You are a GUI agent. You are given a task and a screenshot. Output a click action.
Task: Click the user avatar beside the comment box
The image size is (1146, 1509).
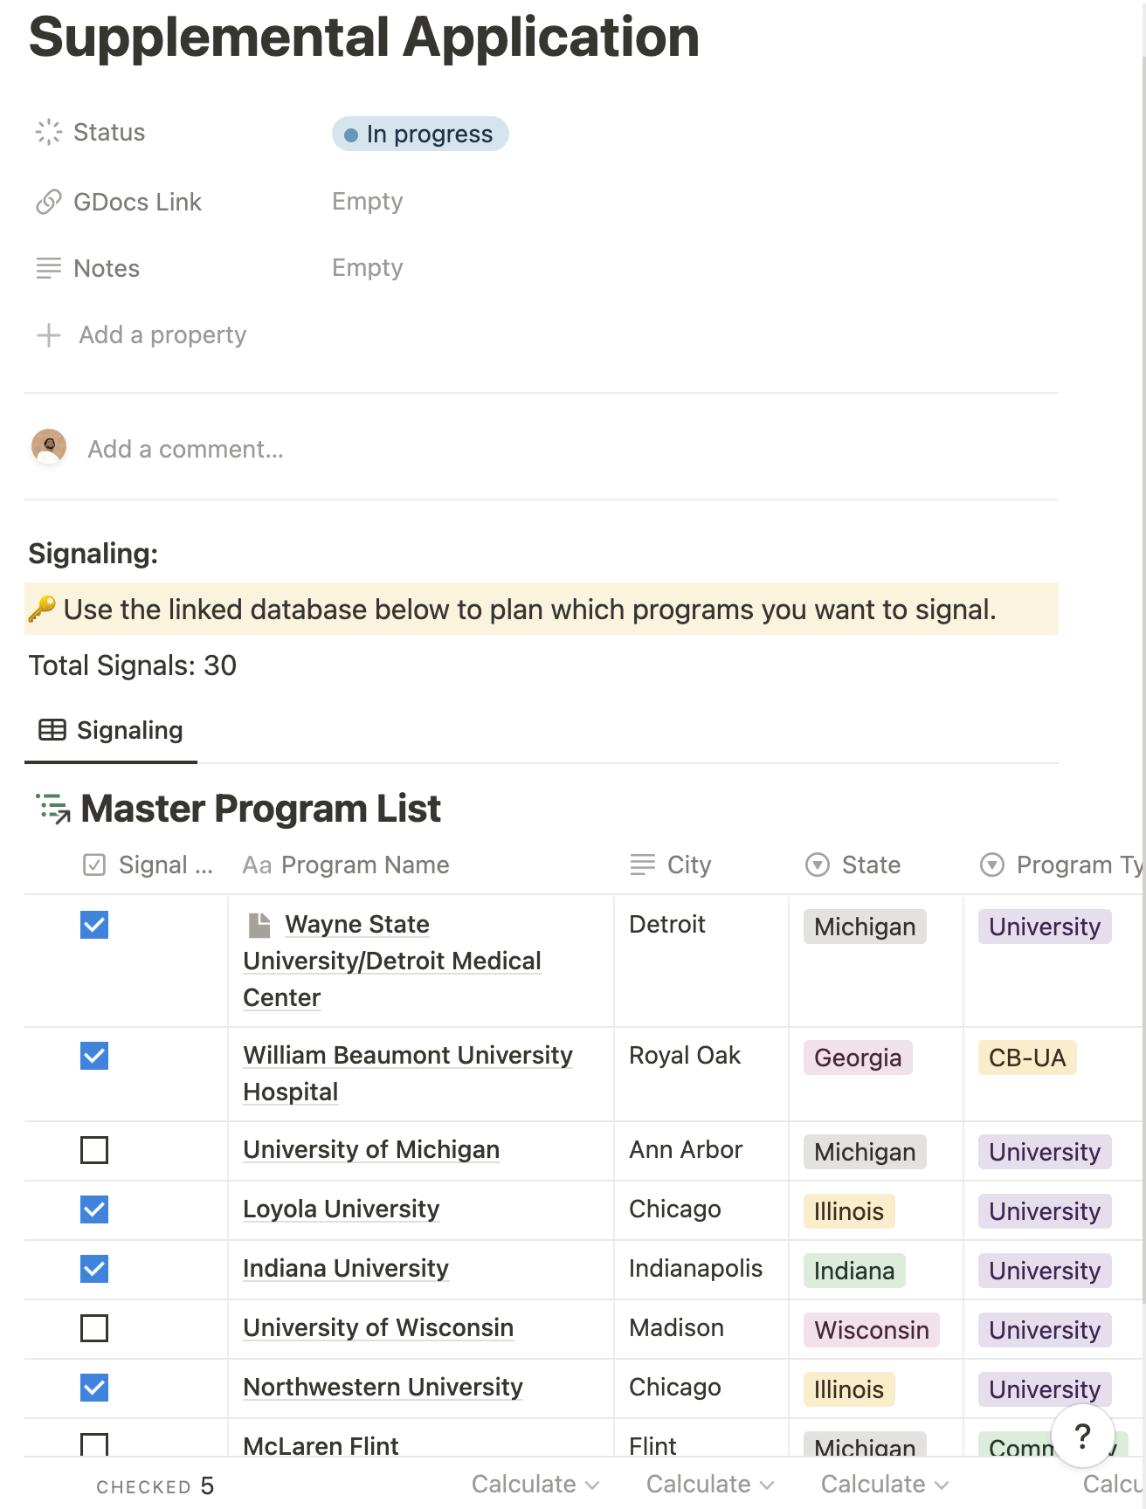(x=49, y=447)
